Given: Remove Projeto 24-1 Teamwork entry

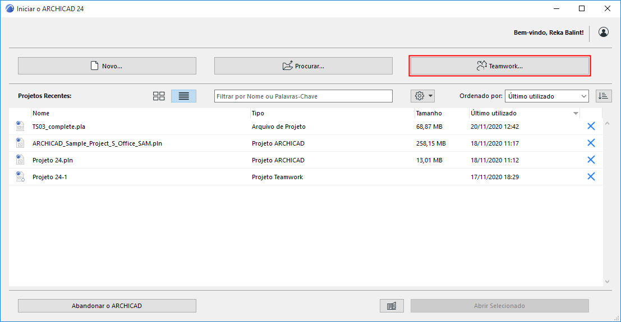Looking at the screenshot, I should 591,177.
